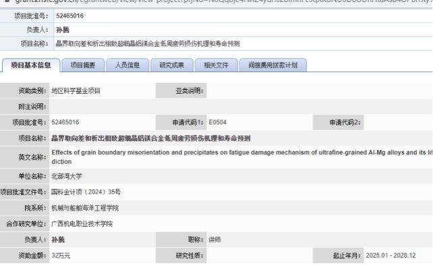Image resolution: width=433 pixels, height=280 pixels.
Task: Click the name 孙腾 in the top header
Action: click(x=62, y=30)
